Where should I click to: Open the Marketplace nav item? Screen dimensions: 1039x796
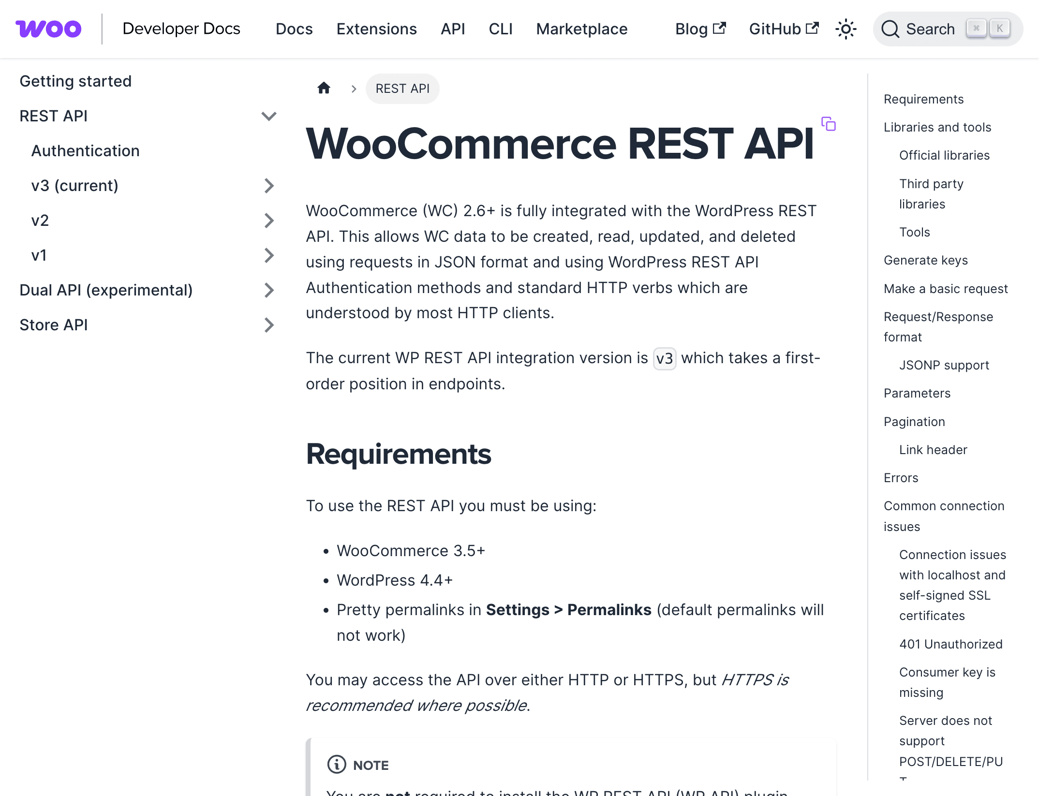coord(582,29)
